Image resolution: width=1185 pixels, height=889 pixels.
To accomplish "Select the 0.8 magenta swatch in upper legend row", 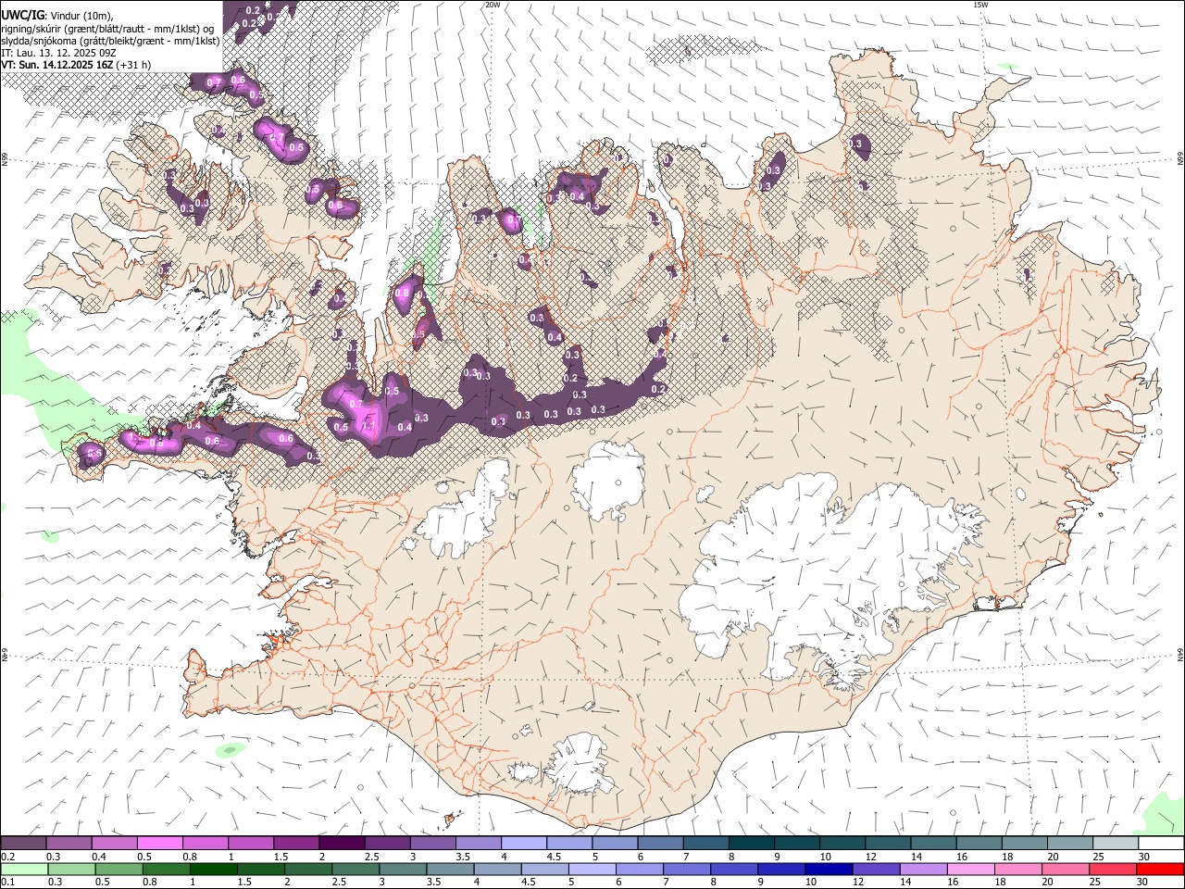I will (x=206, y=843).
